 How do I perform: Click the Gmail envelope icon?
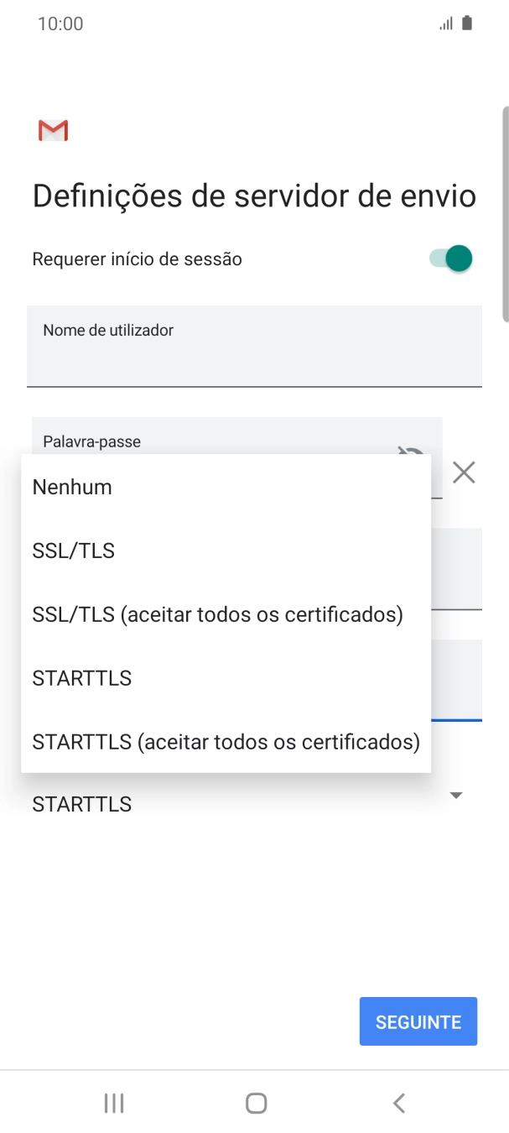53,131
